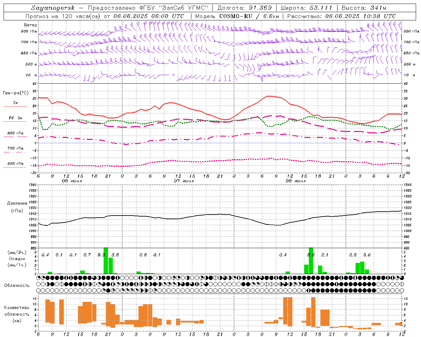Image resolution: width=421 pixels, height=337 pixels.
Task: Click 'Предоставлено ФГБУ "ЗапСиб УГМС"' text
Action: pos(148,8)
